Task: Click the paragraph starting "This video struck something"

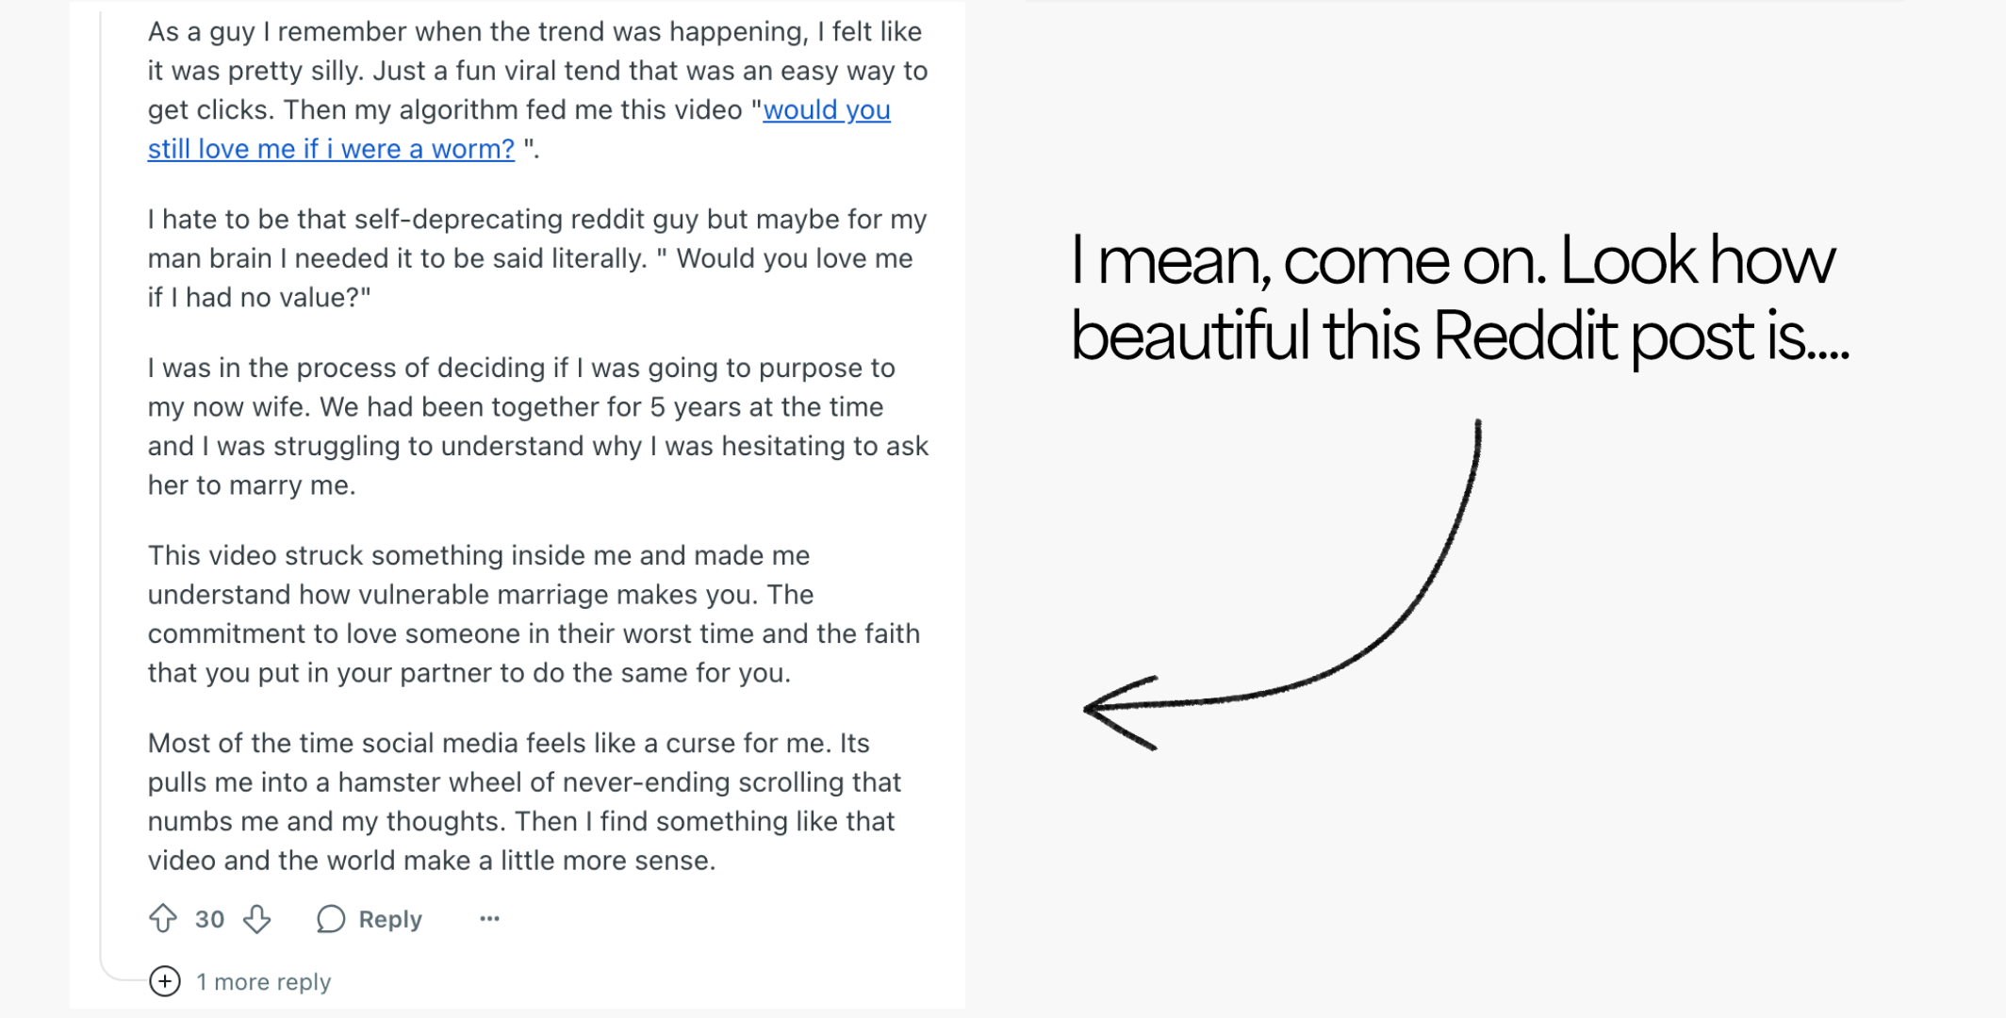Action: point(534,614)
